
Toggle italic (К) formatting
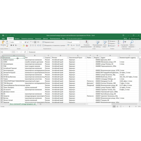click(x=13, y=45)
